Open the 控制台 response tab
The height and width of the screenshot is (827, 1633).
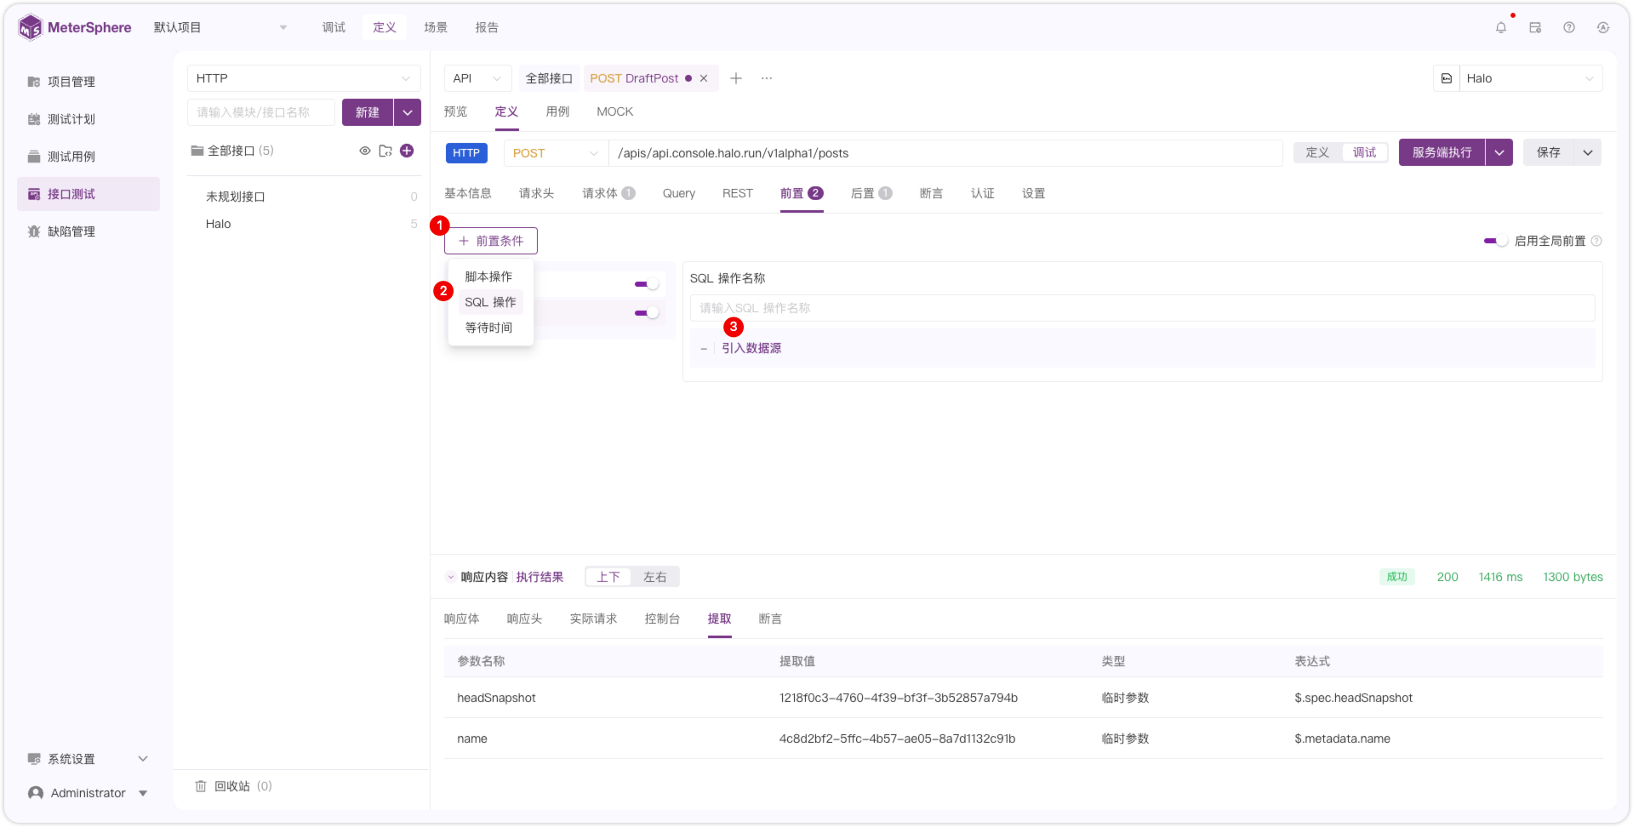tap(662, 619)
